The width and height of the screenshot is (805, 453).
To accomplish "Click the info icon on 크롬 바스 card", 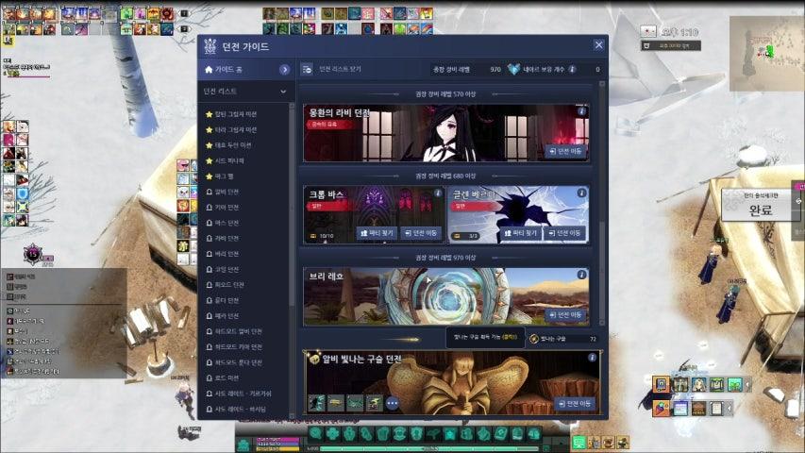I will point(437,193).
